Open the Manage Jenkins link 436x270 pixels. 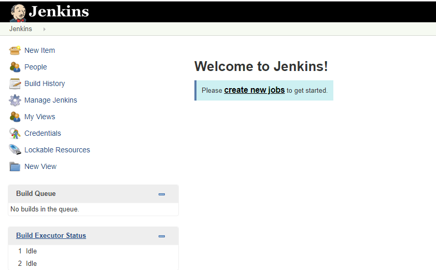[51, 100]
